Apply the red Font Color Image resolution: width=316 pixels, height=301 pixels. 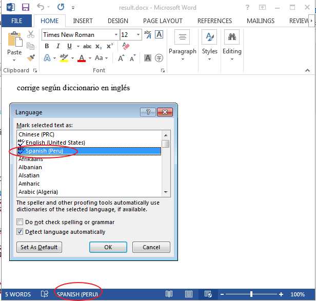82,58
